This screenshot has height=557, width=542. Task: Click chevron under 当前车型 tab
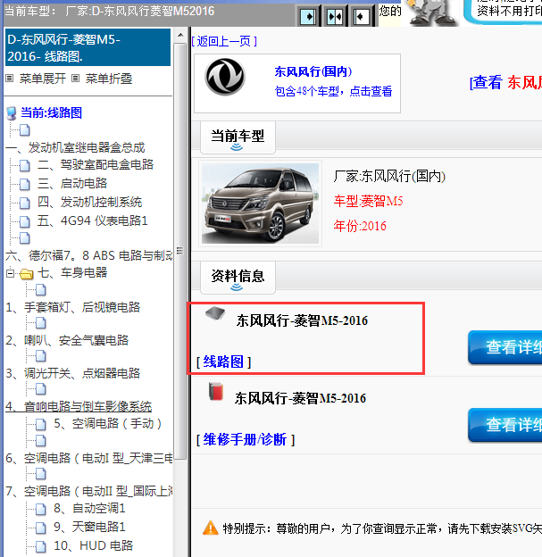click(x=237, y=147)
